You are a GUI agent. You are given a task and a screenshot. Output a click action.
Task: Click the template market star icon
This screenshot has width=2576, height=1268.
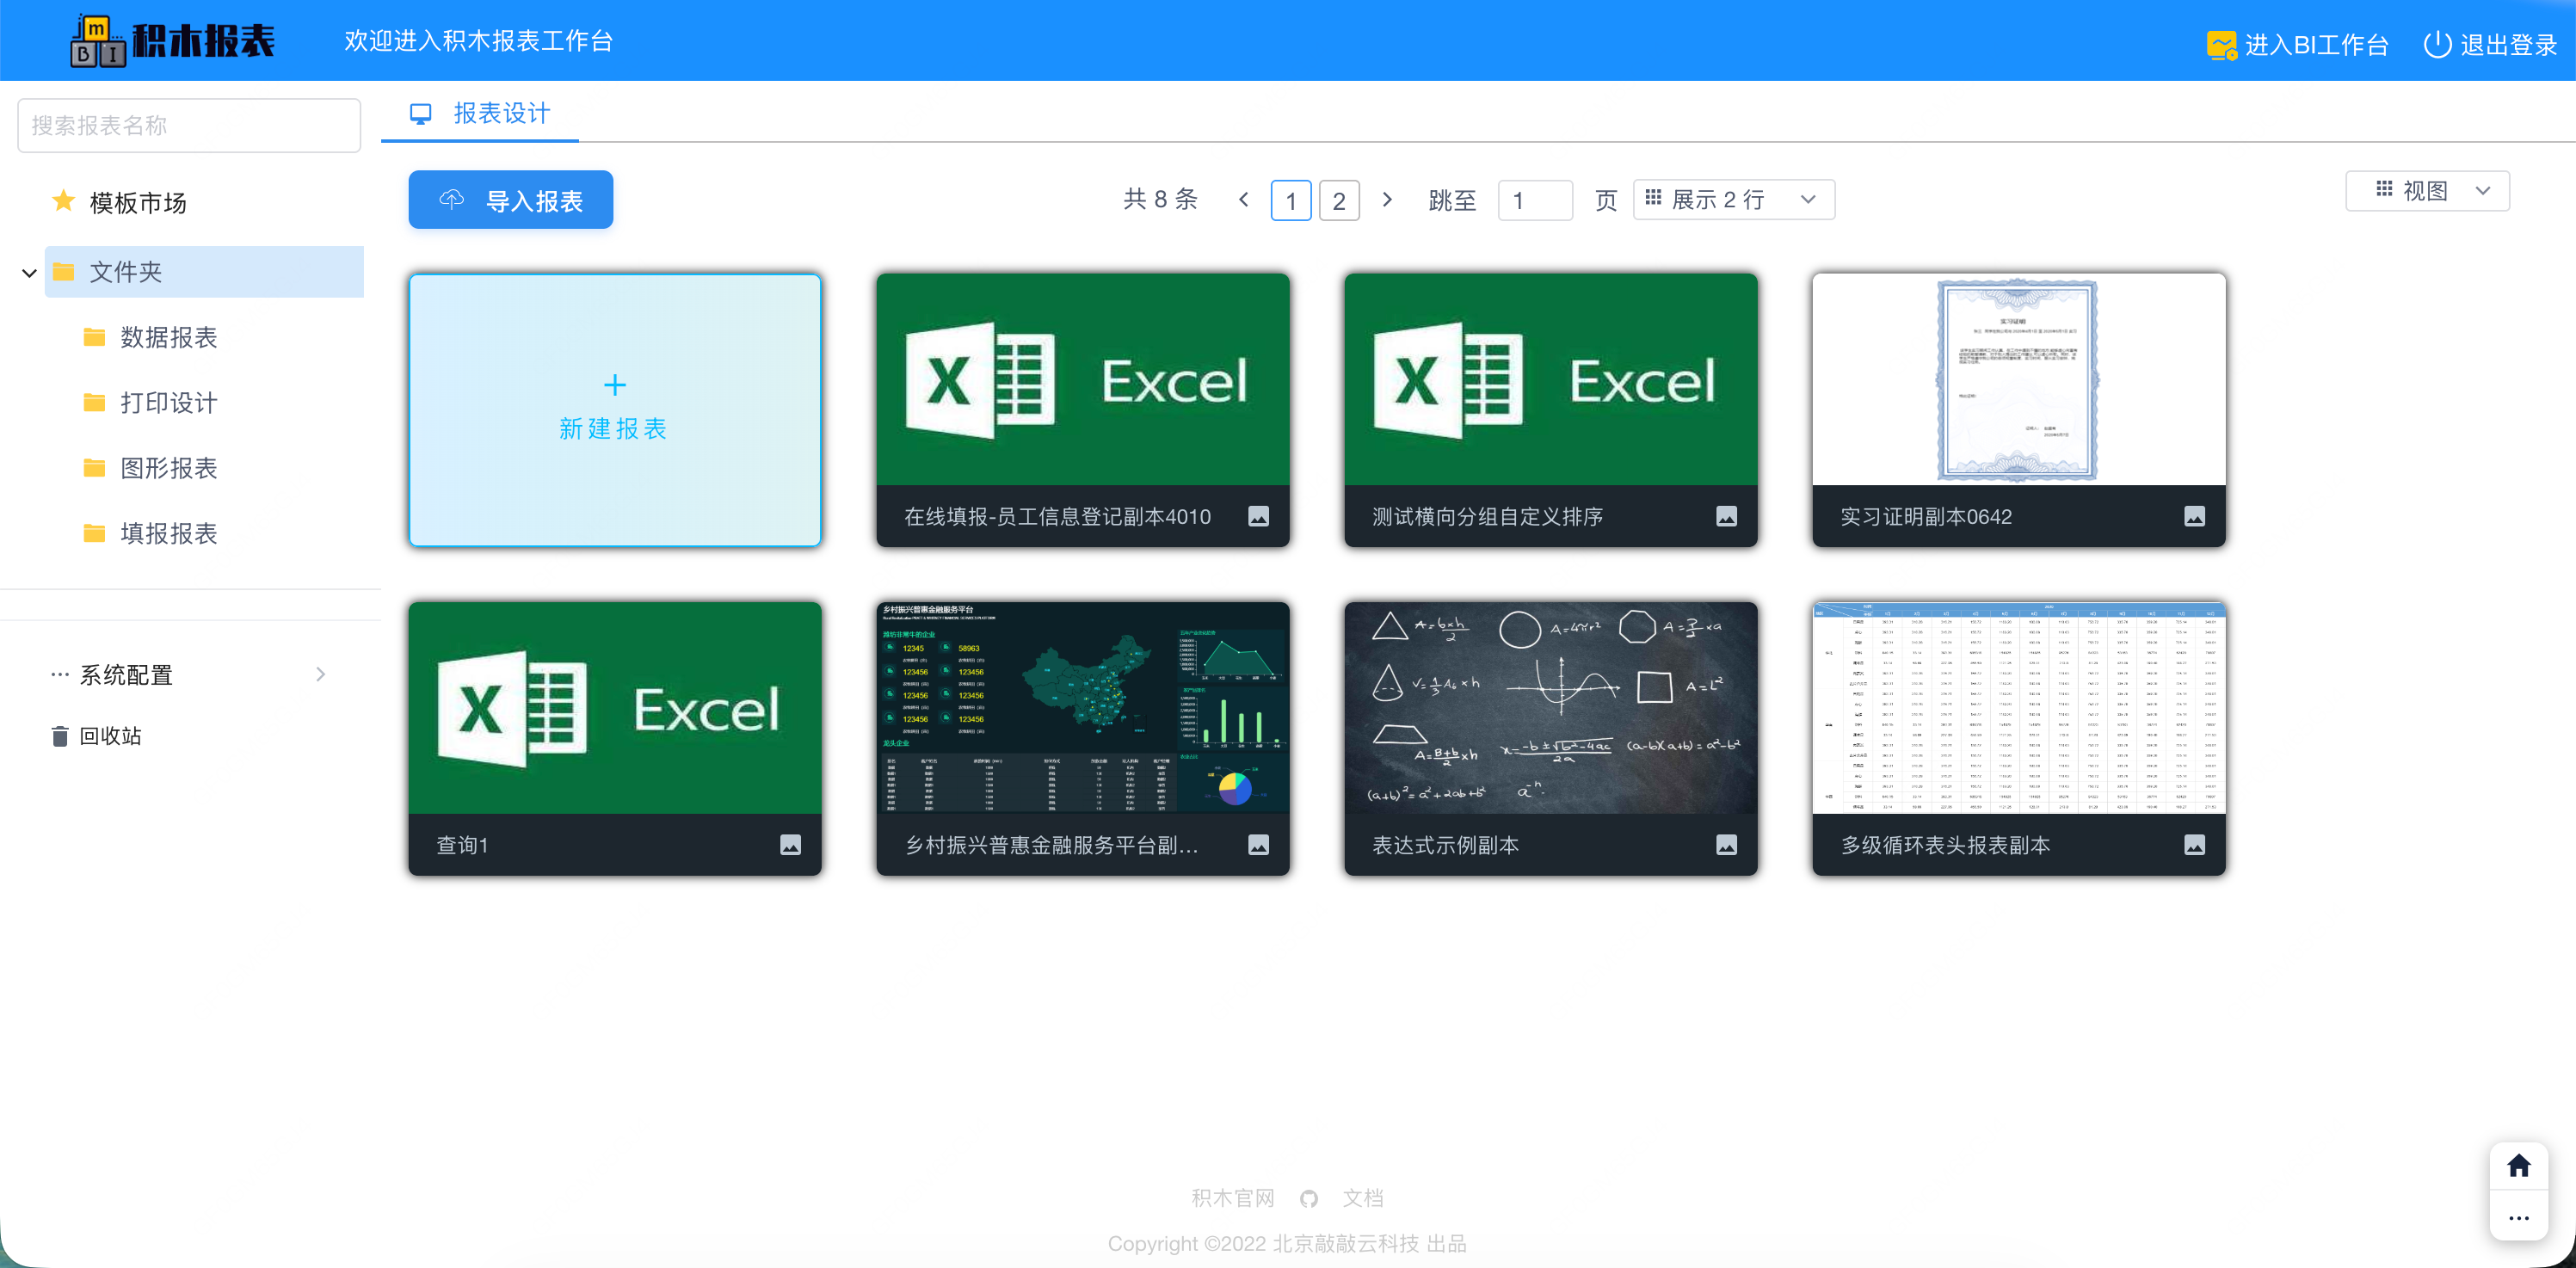point(64,202)
